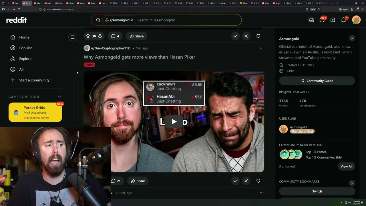
Task: Open the notifications bell
Action: tap(344, 20)
